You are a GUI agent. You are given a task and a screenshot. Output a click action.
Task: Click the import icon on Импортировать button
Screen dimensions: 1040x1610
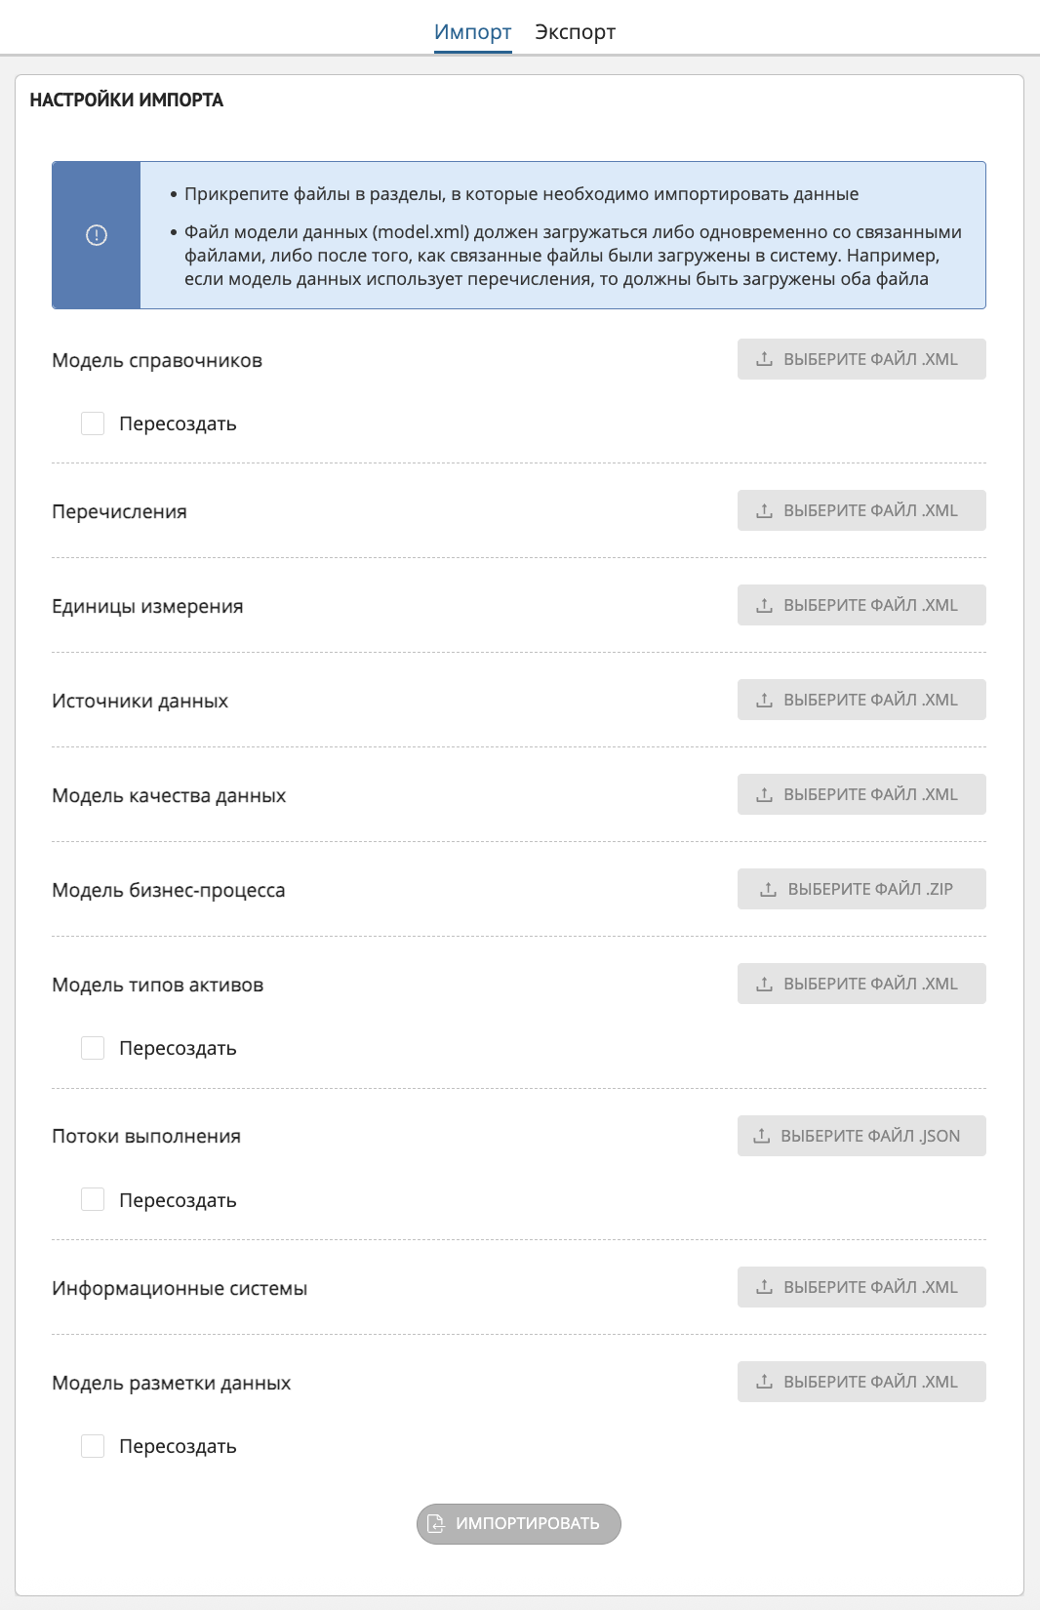(437, 1523)
